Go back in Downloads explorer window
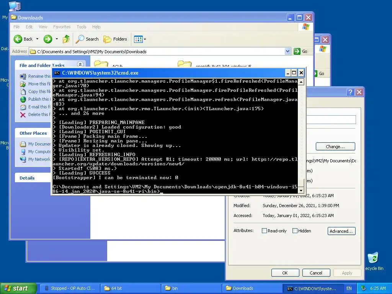This screenshot has width=392, height=294. click(23, 39)
